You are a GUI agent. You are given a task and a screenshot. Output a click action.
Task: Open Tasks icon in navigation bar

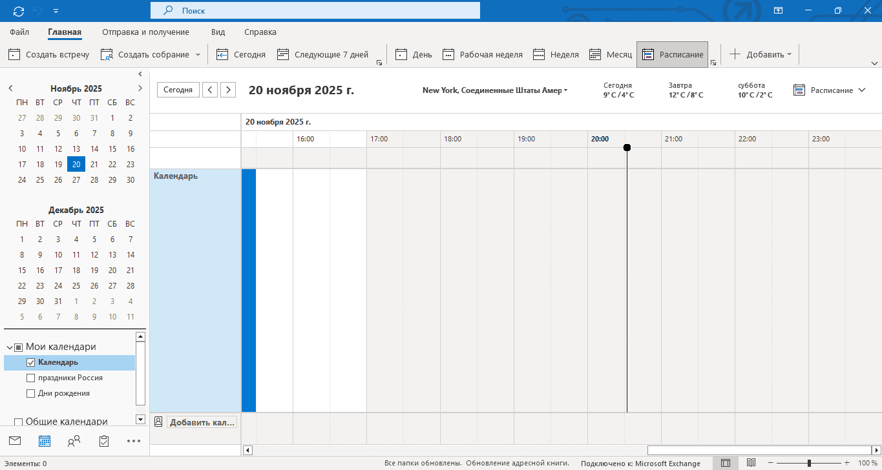(x=104, y=441)
